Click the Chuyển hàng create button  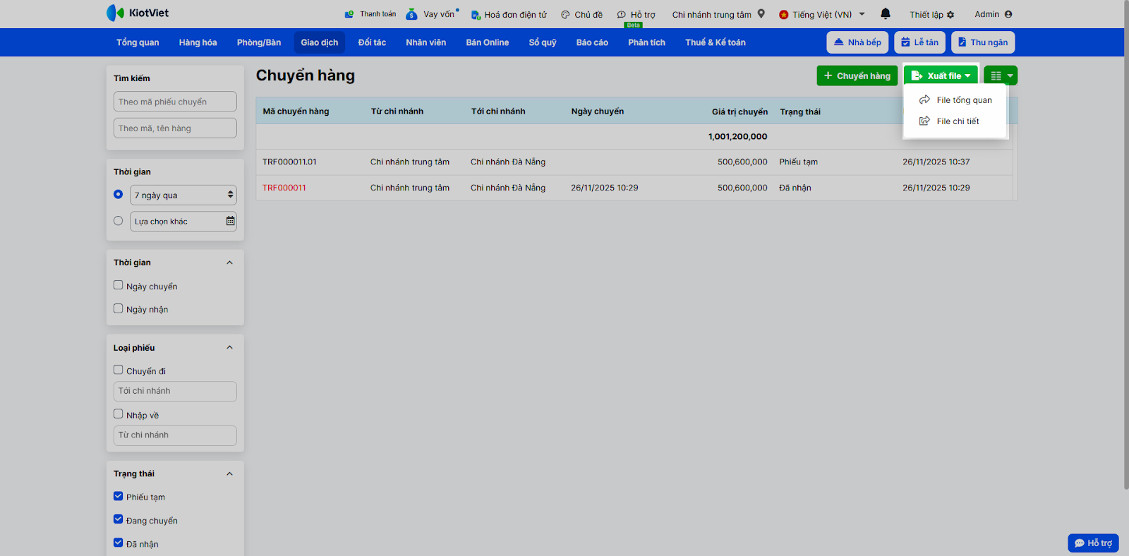pyautogui.click(x=857, y=75)
